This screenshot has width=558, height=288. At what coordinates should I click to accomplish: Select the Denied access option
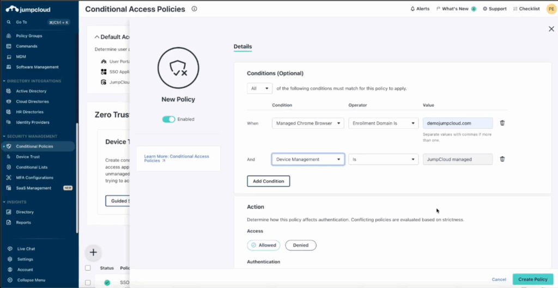coord(301,246)
